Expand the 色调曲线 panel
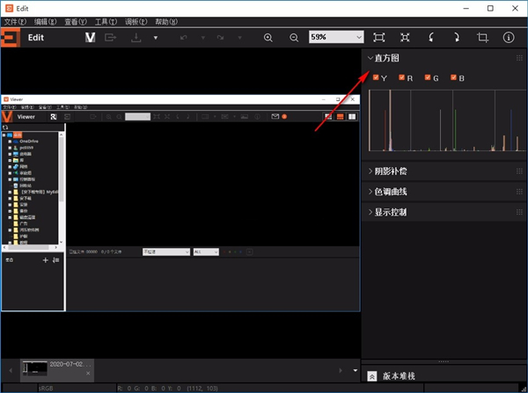 391,192
